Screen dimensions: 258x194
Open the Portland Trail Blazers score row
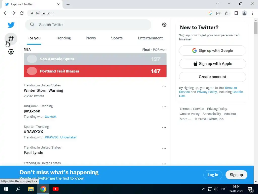coord(95,71)
